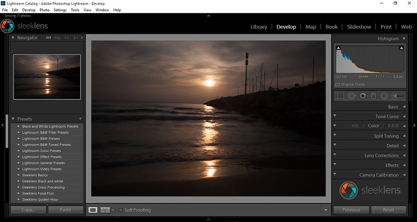
Task: Select the Spot Removal tool
Action: 352,96
